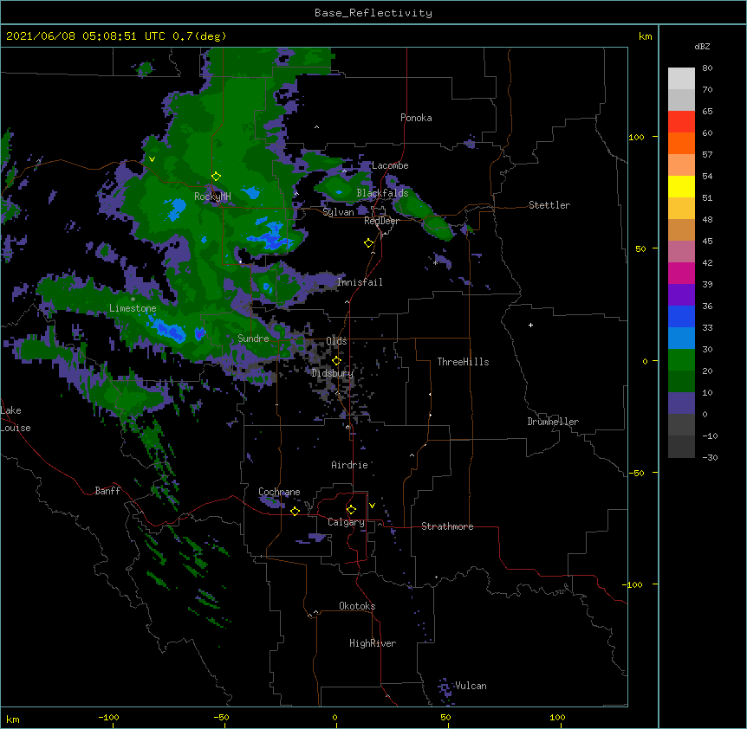Click the -30 value on dBZ scale
The height and width of the screenshot is (729, 747).
pyautogui.click(x=710, y=457)
